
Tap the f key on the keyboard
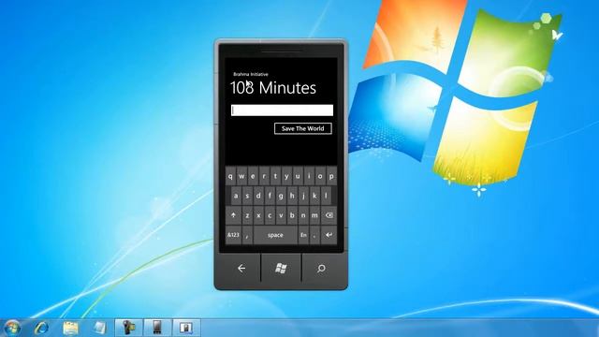tap(270, 196)
